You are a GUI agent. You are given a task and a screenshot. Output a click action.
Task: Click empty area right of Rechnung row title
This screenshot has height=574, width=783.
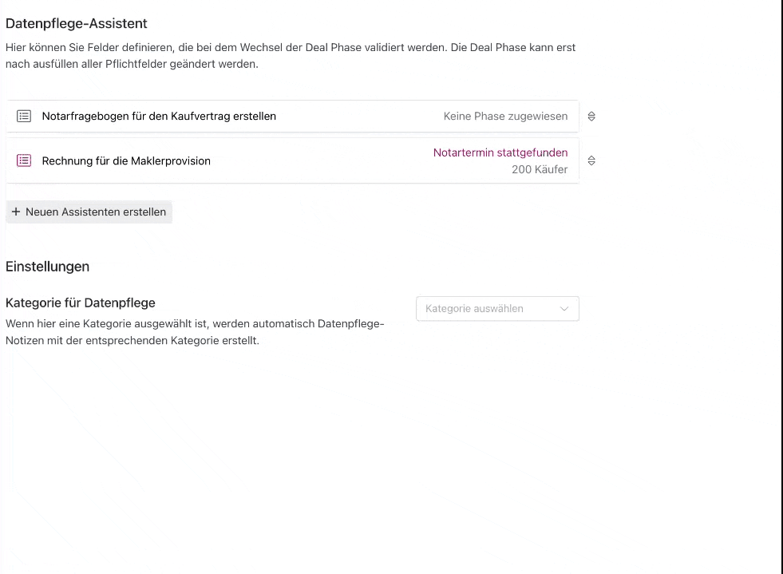coord(319,160)
